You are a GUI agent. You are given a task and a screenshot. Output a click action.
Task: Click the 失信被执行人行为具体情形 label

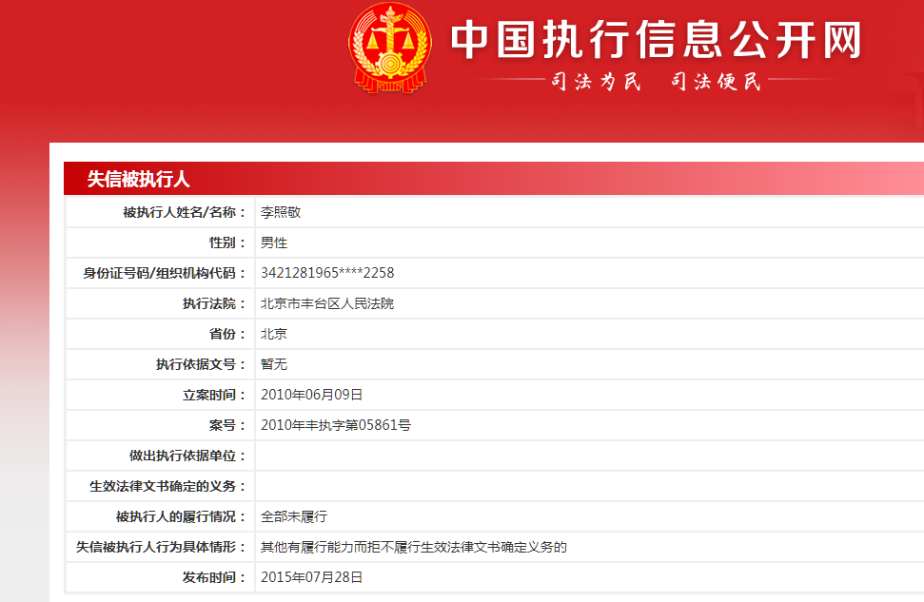[161, 547]
